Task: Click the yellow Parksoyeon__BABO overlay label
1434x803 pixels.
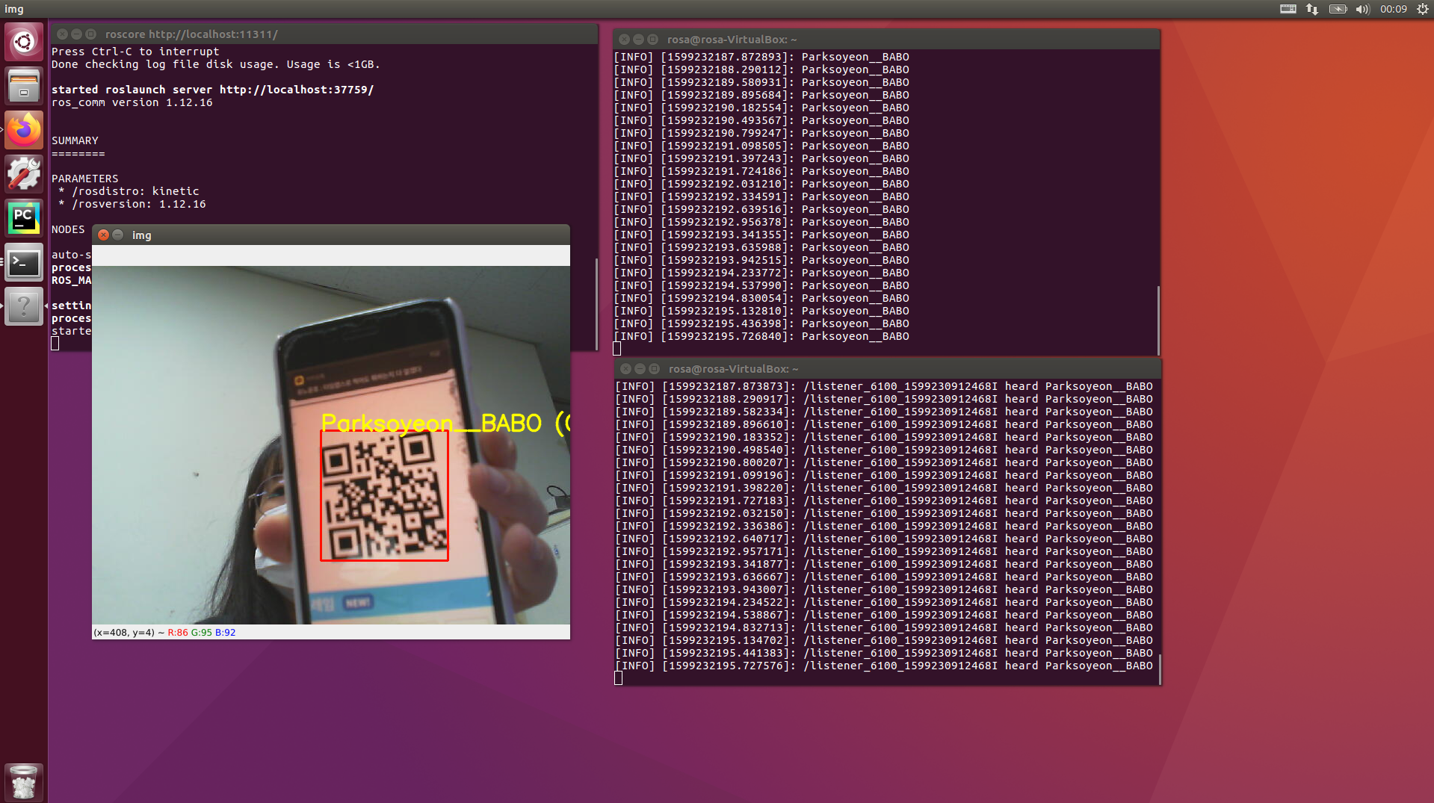Action: (x=445, y=423)
